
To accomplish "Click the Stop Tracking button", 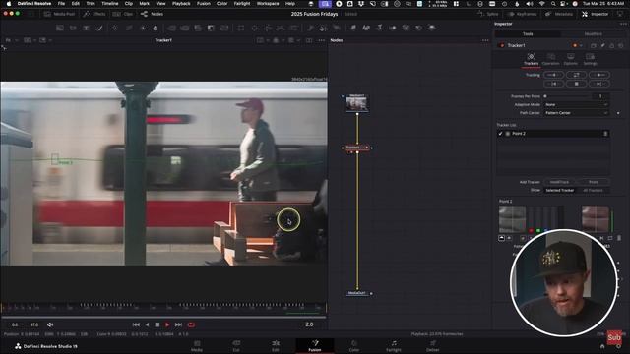I will (577, 84).
